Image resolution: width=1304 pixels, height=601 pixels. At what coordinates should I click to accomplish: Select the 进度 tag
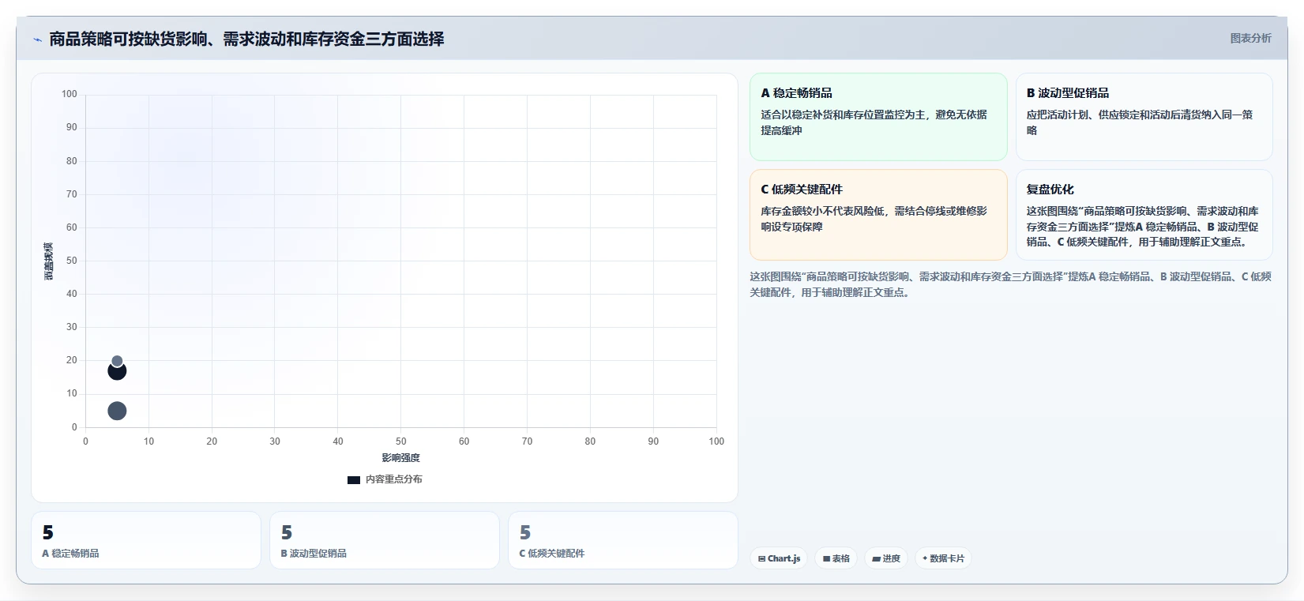click(886, 558)
